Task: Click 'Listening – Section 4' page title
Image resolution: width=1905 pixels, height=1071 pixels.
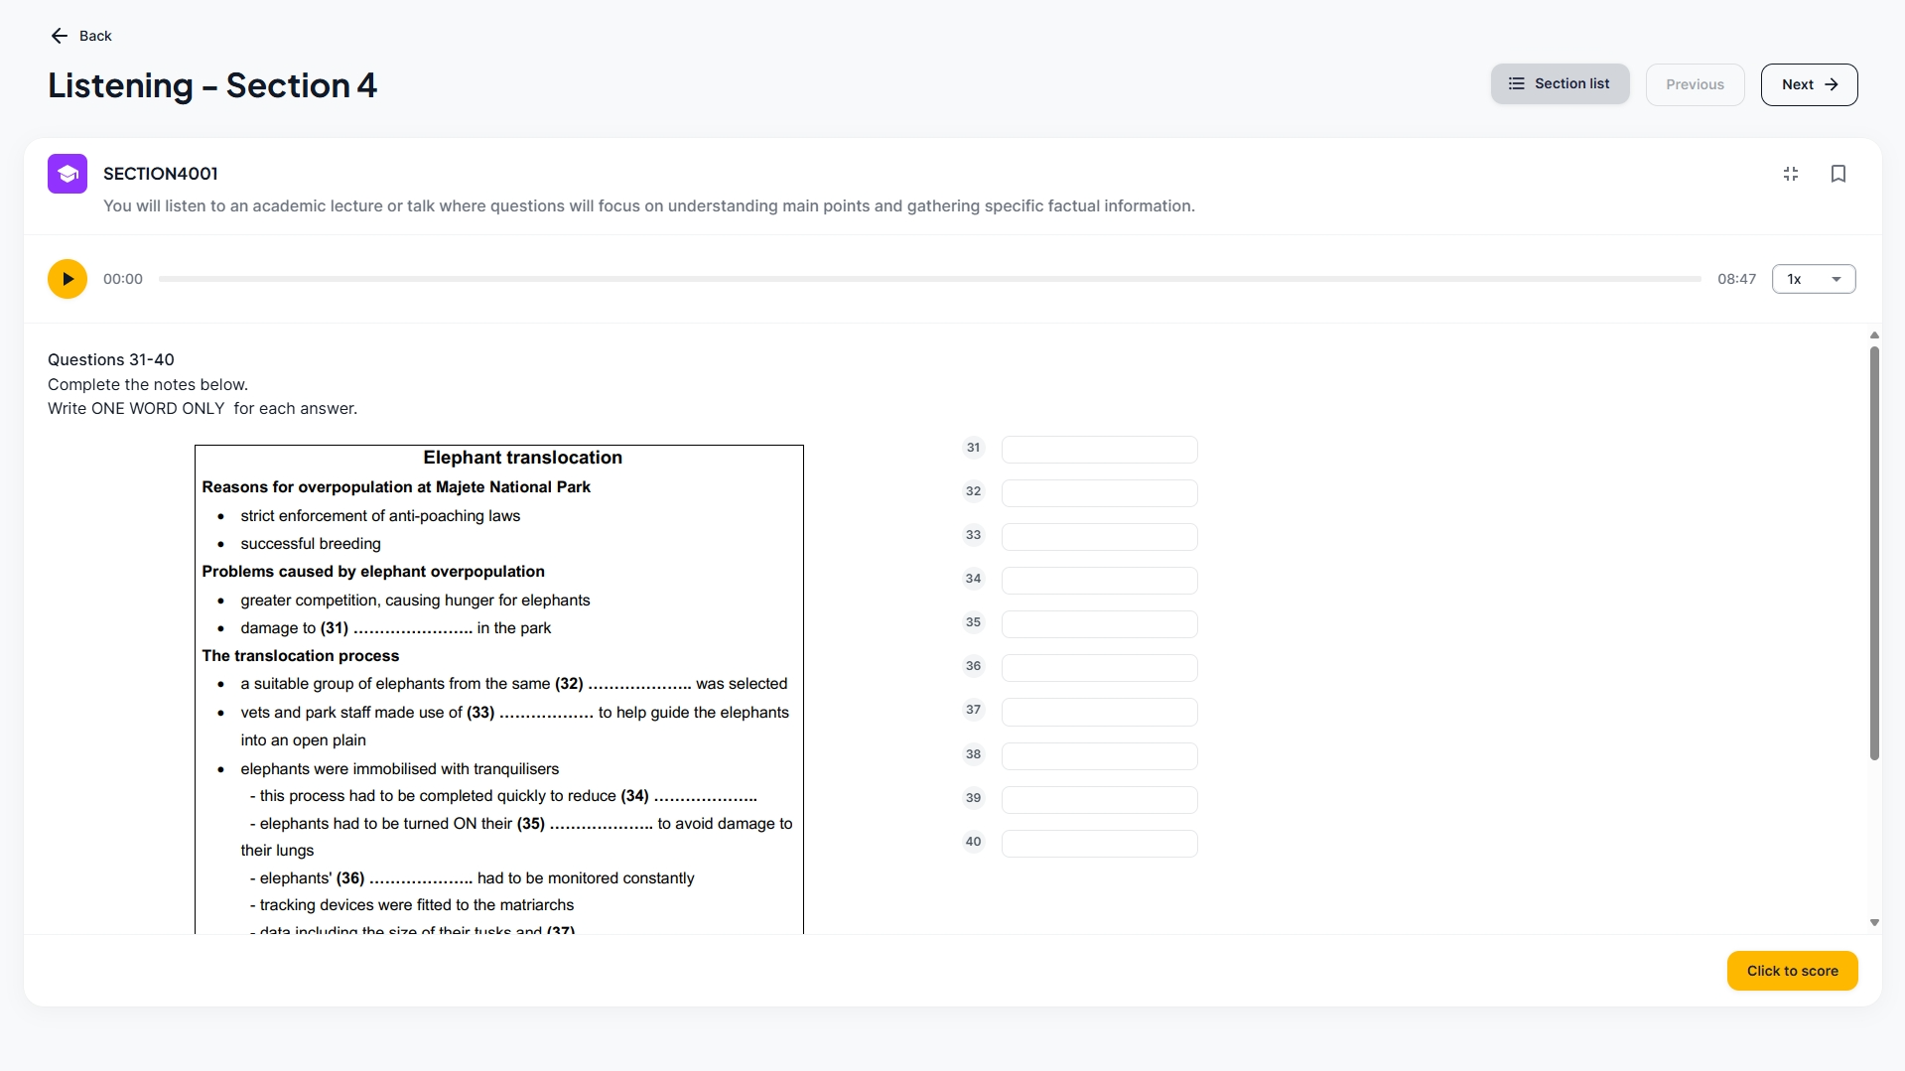Action: pos(212,85)
